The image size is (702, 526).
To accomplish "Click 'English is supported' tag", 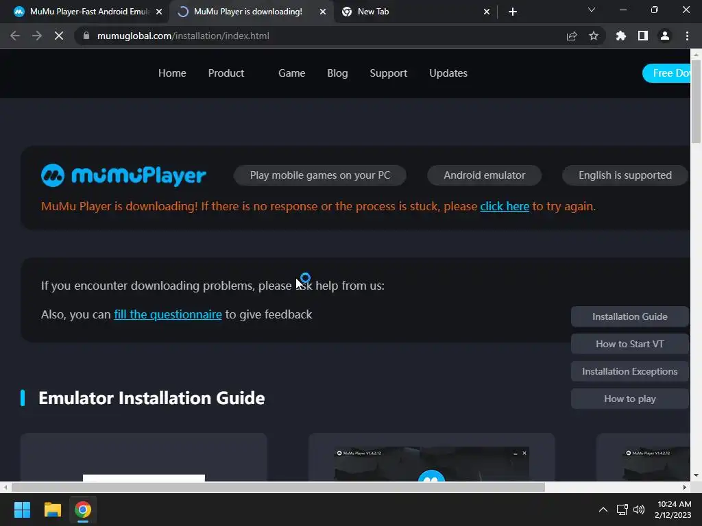I will [625, 175].
